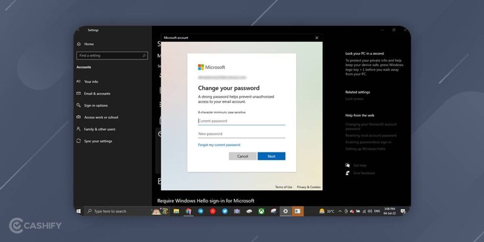Show hidden tray icons chevron
484x242 pixels.
[340, 211]
